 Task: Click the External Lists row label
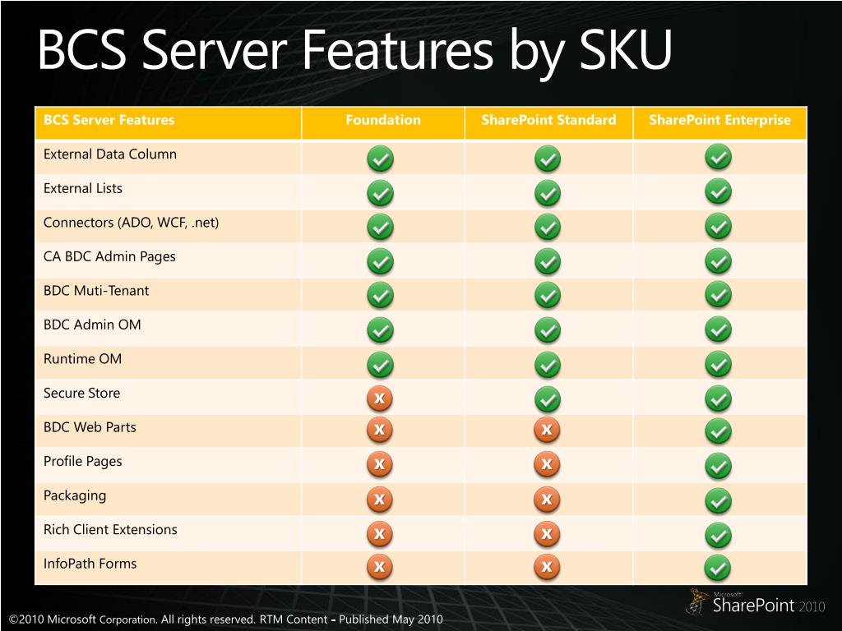(83, 188)
